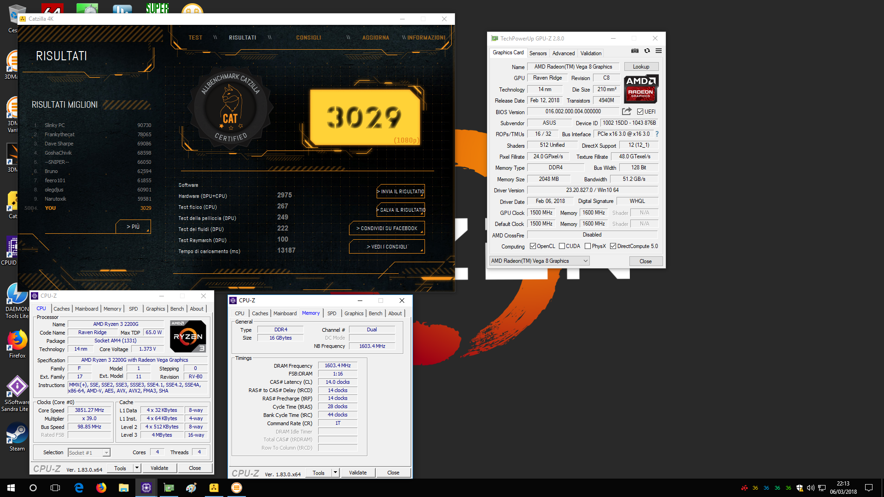Open File Explorer from taskbar

tap(123, 488)
